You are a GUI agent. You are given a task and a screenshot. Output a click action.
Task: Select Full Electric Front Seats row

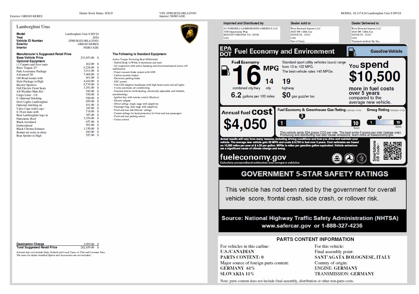pos(58,88)
